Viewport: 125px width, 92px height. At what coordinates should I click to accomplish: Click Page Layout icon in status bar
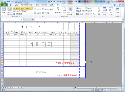click(x=96, y=90)
